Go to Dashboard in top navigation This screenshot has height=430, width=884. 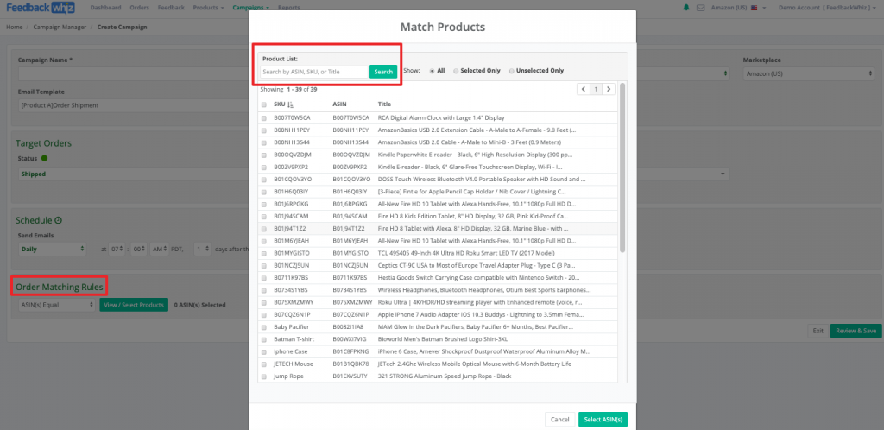pos(105,8)
